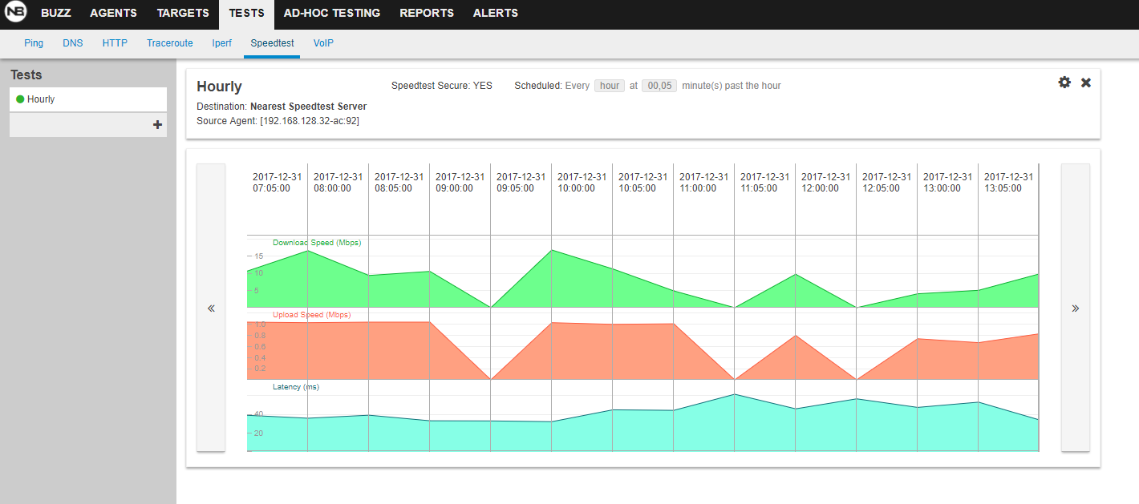Navigate to REPORTS
This screenshot has height=504, width=1139.
[427, 14]
